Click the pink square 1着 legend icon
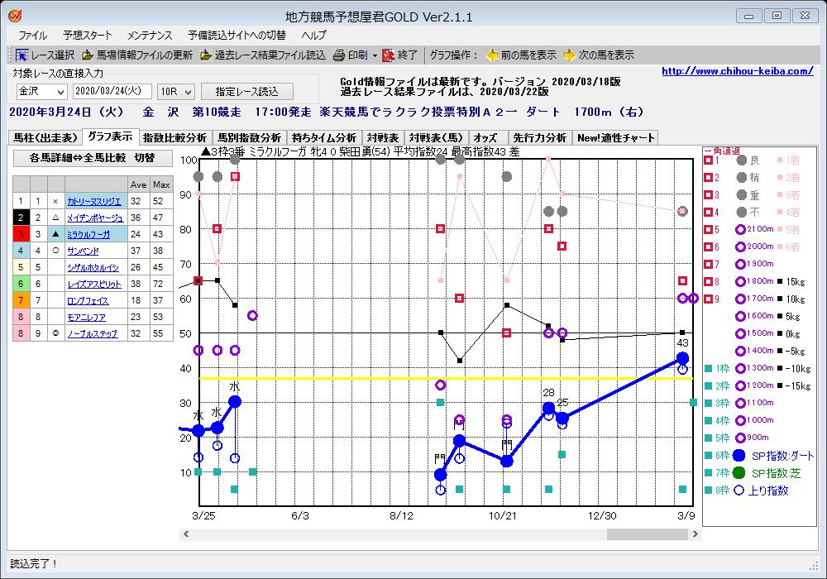Screen dimensions: 827x579 coord(780,160)
